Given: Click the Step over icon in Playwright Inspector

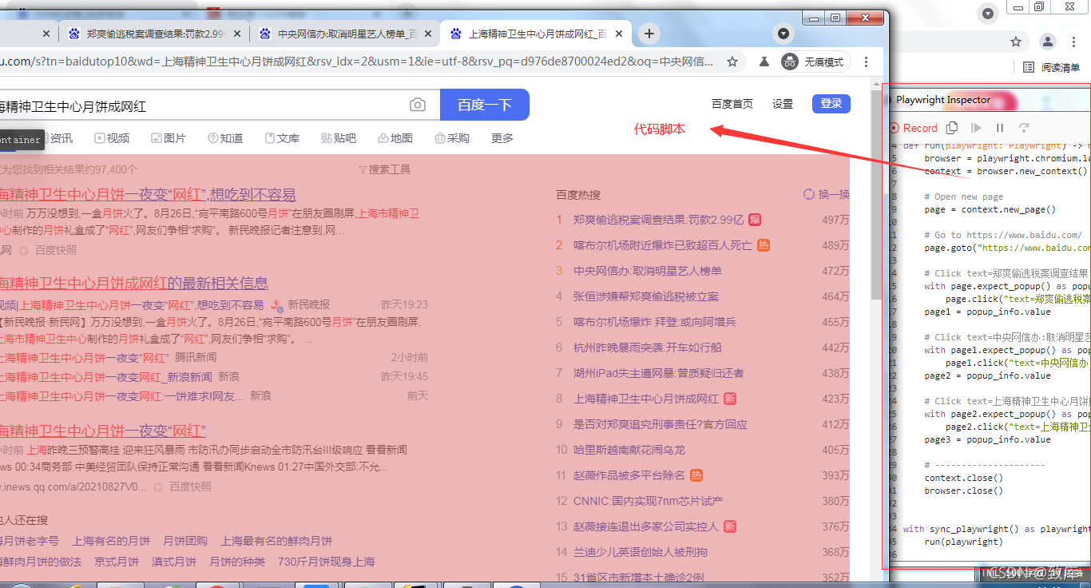Looking at the screenshot, I should 1024,128.
